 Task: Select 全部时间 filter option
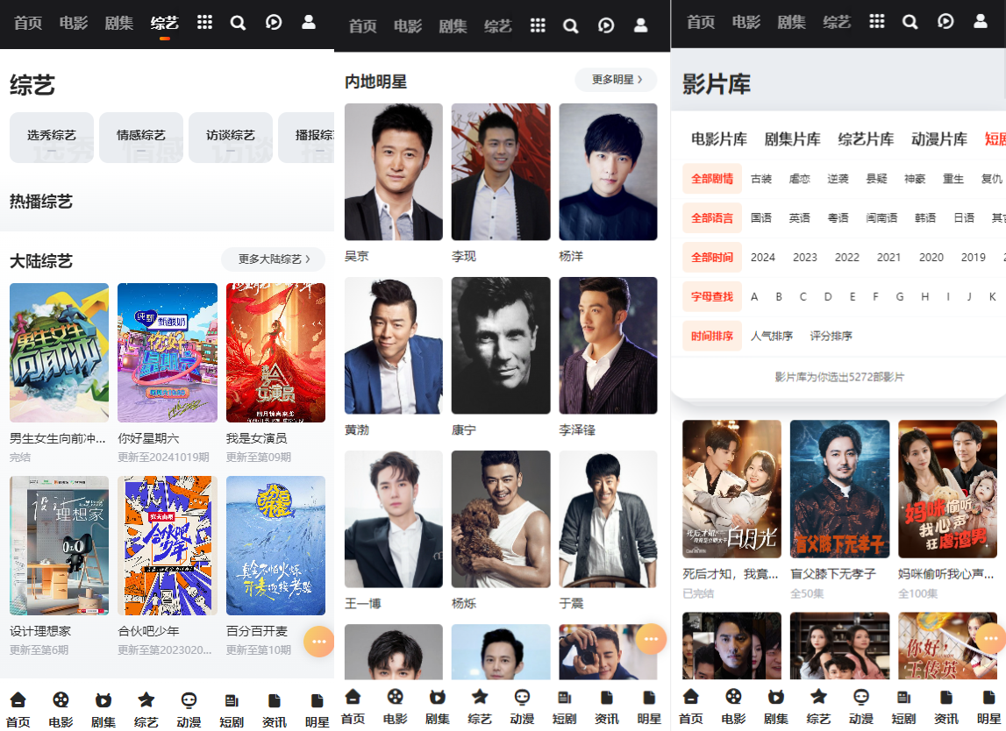coord(711,257)
